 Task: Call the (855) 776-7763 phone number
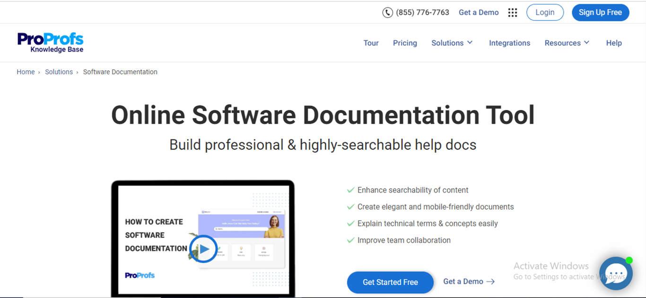422,13
